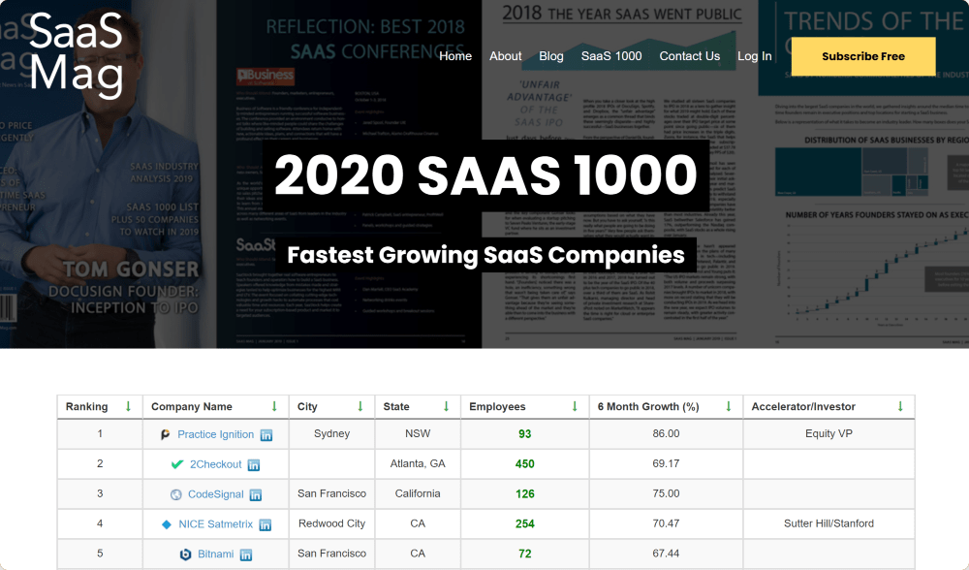Image resolution: width=969 pixels, height=570 pixels.
Task: Sort table by Company Name arrow
Action: [274, 406]
